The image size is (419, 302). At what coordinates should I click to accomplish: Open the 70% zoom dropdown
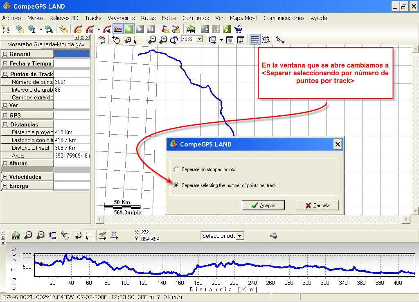pos(200,39)
